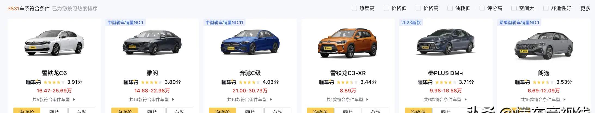Click the star rating for 雪铁龙C3-XR
This screenshot has width=595, height=113.
pos(347,82)
